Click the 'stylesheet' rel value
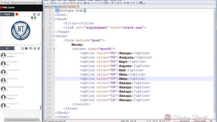 [x=96, y=28]
